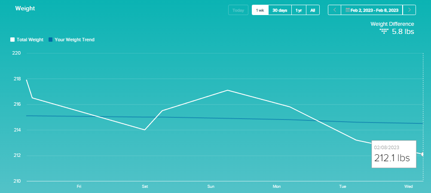Click the 02/08/2023 data point on the chart
Image resolution: width=431 pixels, height=193 pixels.
(423, 154)
